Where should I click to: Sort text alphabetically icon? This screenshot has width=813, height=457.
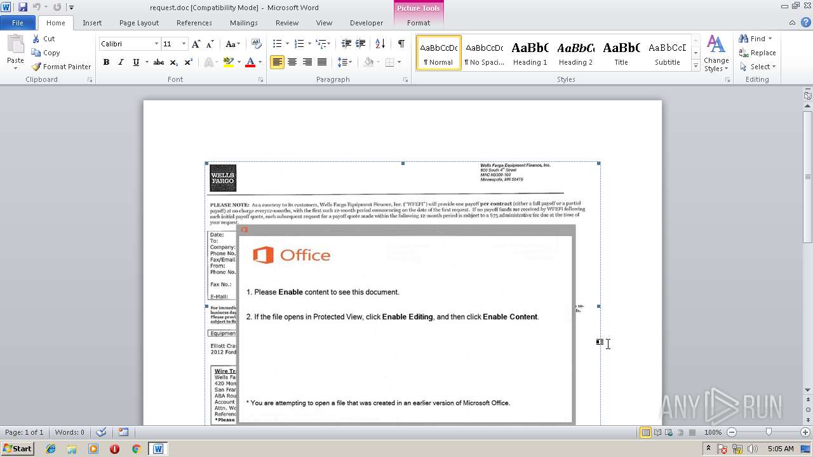380,44
